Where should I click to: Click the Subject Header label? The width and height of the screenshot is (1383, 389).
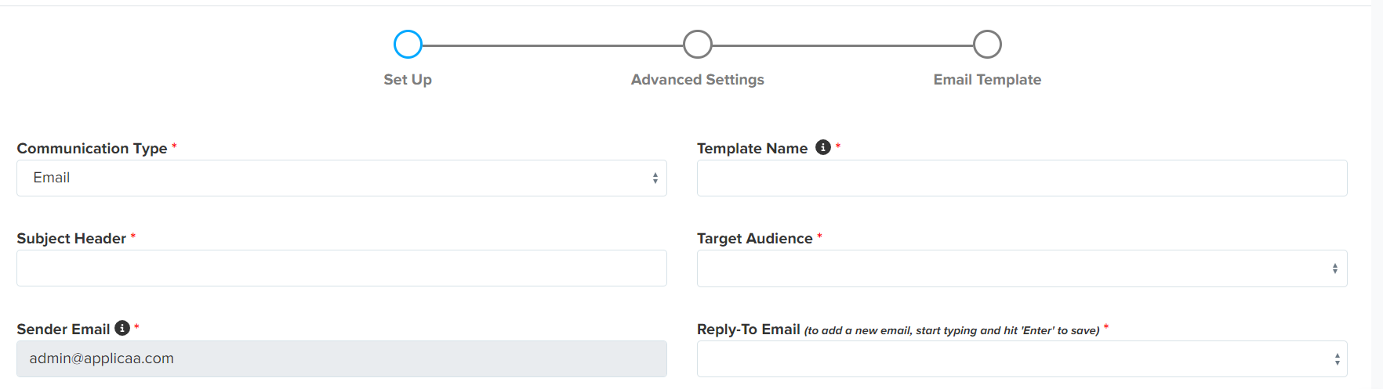click(x=71, y=239)
